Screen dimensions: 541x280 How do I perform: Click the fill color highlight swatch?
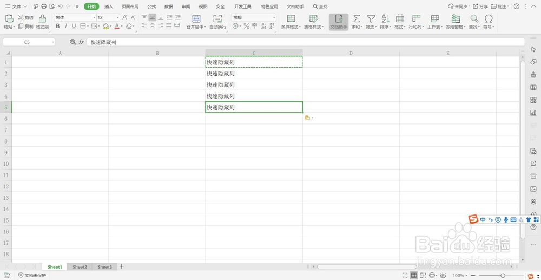(105, 26)
